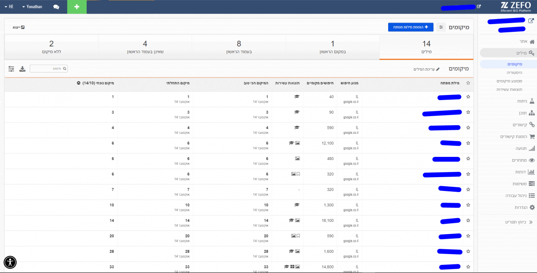This screenshot has height=273, width=537.
Task: Switch to the ללא מיקום tab
Action: tap(51, 47)
